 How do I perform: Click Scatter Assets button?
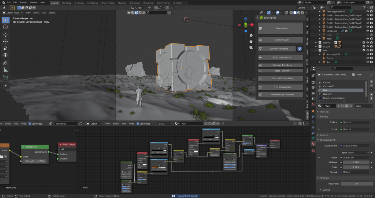pos(281,40)
